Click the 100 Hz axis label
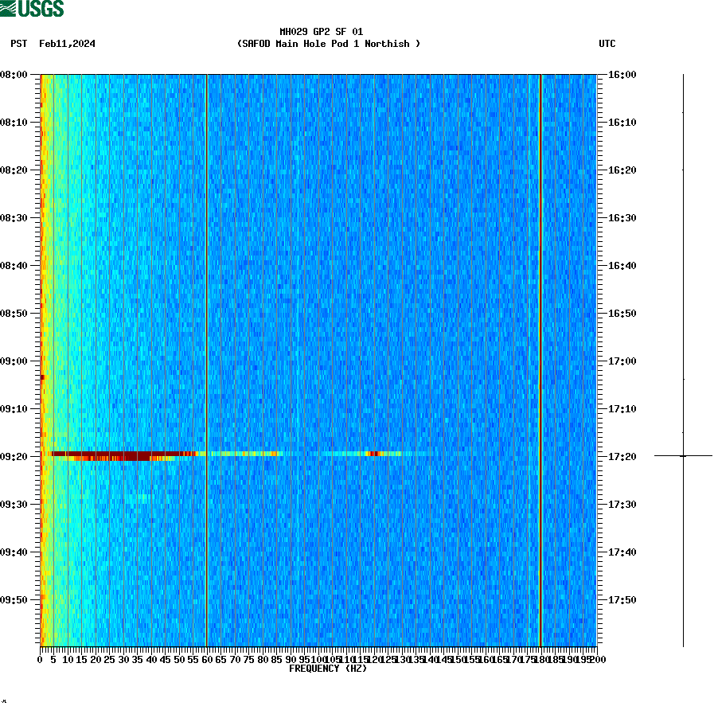 point(317,659)
